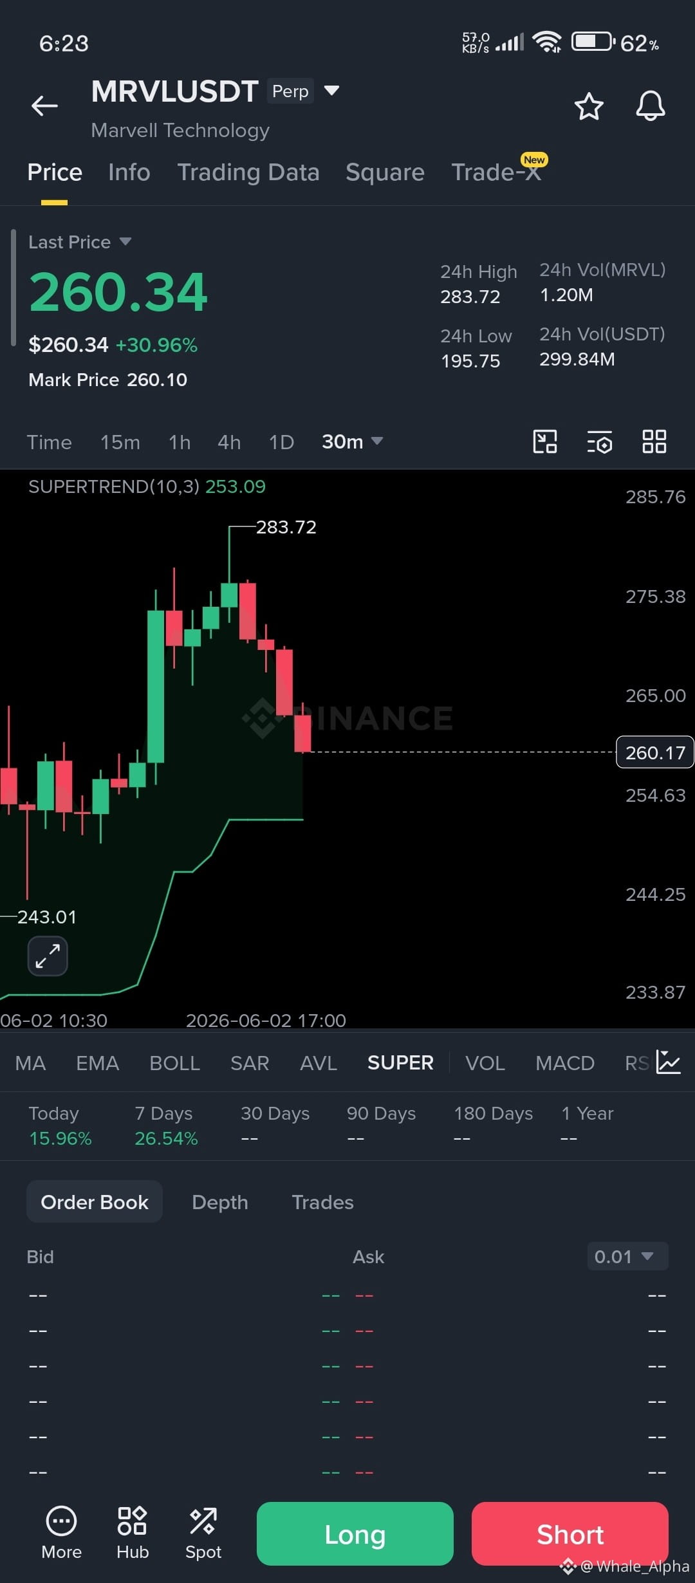The image size is (695, 1583).
Task: Click the 7 Days 26.54% performance value
Action: pyautogui.click(x=166, y=1138)
